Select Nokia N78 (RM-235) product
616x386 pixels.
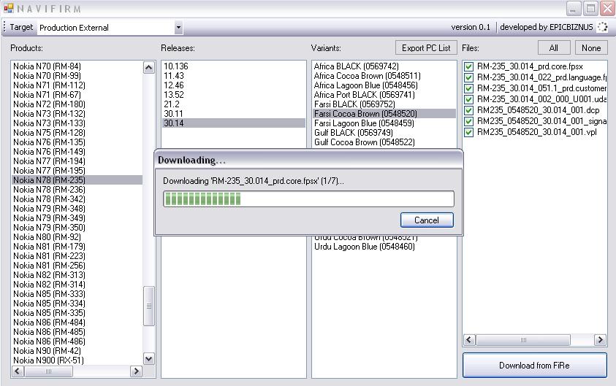(x=77, y=180)
